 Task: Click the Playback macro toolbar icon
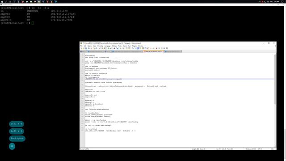pos(162,48)
